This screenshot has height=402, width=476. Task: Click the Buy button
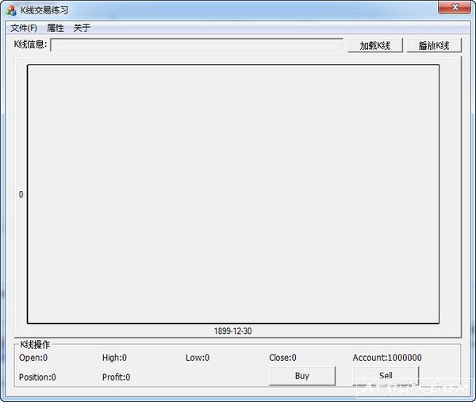pos(302,376)
